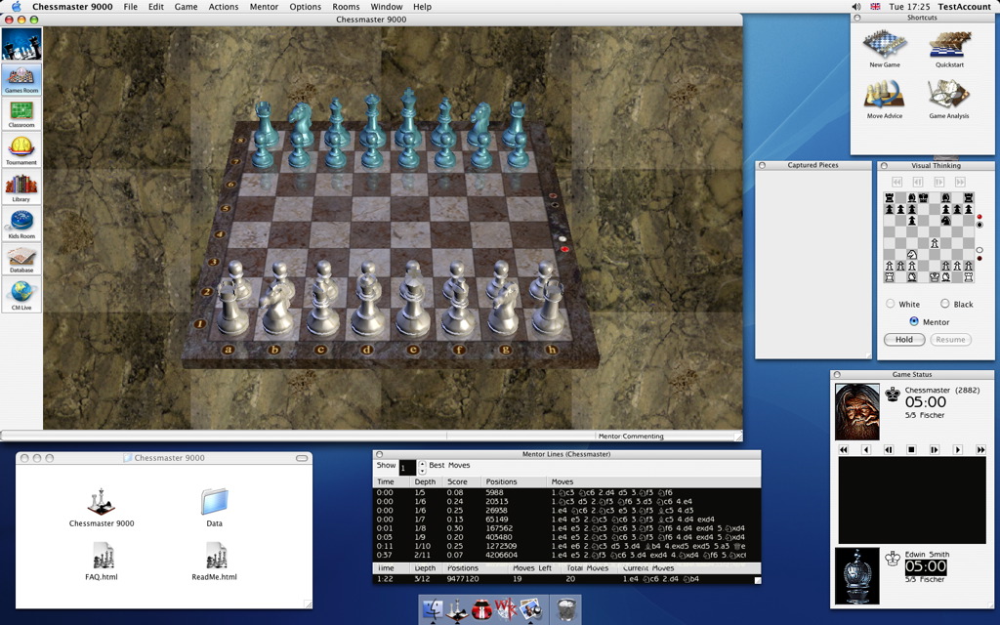Click the white king icon beside Edwin Smith
Viewport: 1000px width, 625px height.
coord(893,558)
